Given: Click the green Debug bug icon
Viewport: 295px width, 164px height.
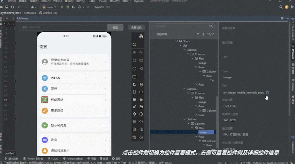Looking at the screenshot, I should (68, 7).
